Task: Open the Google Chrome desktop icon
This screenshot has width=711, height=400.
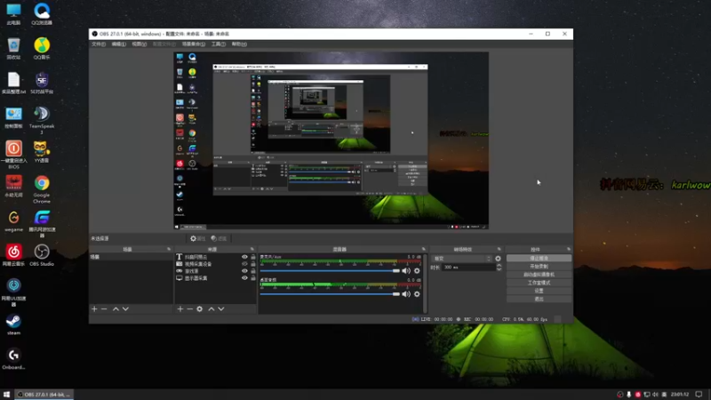Action: click(42, 189)
